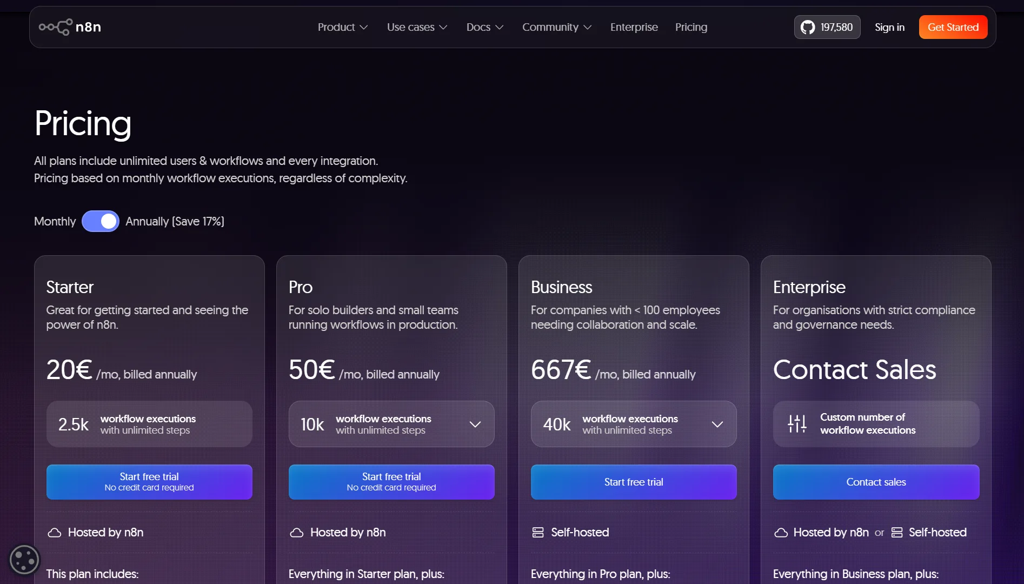Click the Enterprise plan title in card
This screenshot has width=1024, height=584.
tap(809, 287)
